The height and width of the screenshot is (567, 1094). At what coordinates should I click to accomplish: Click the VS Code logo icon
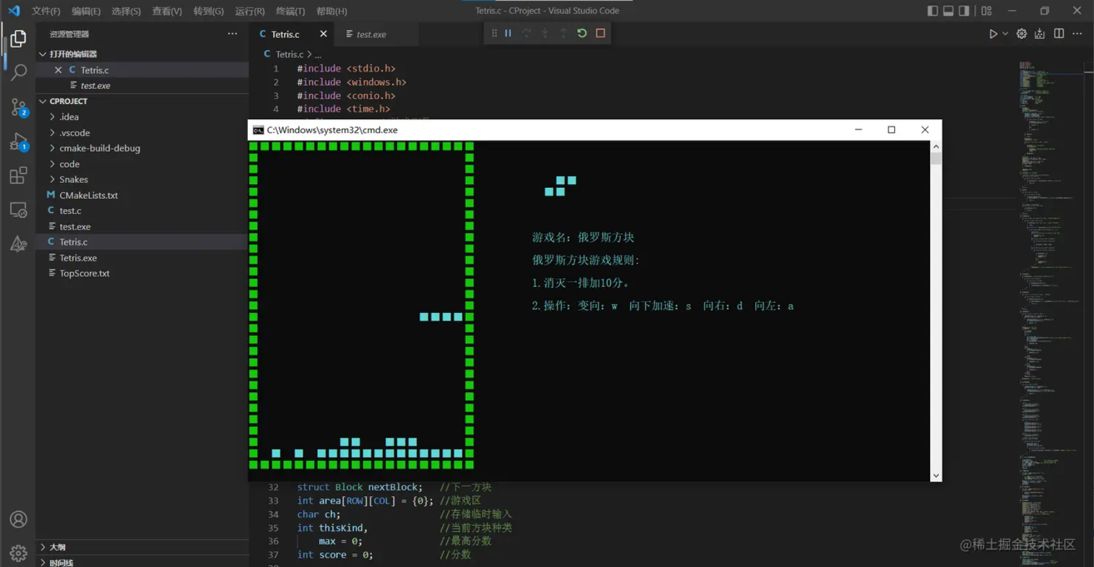point(14,11)
